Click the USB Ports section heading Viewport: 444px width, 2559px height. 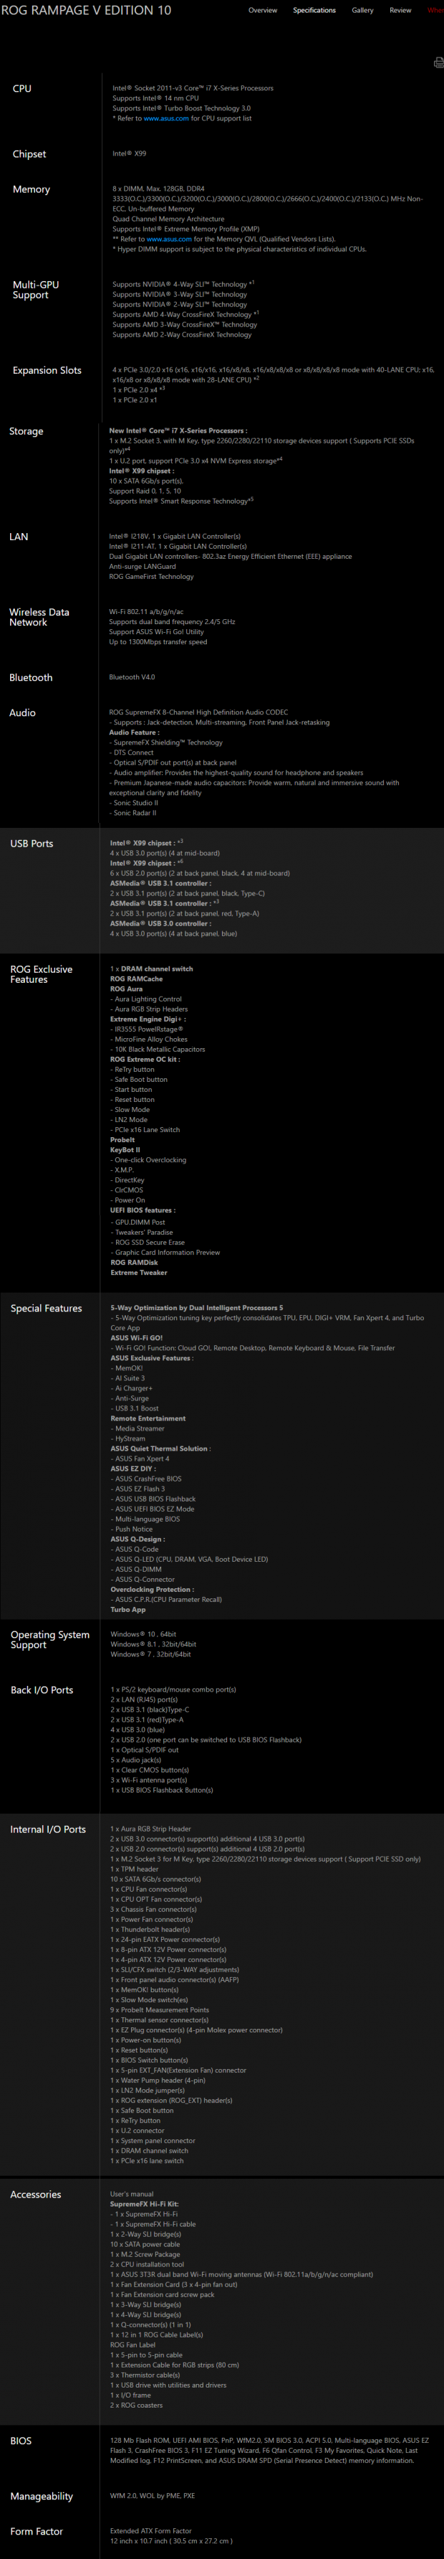tap(32, 842)
